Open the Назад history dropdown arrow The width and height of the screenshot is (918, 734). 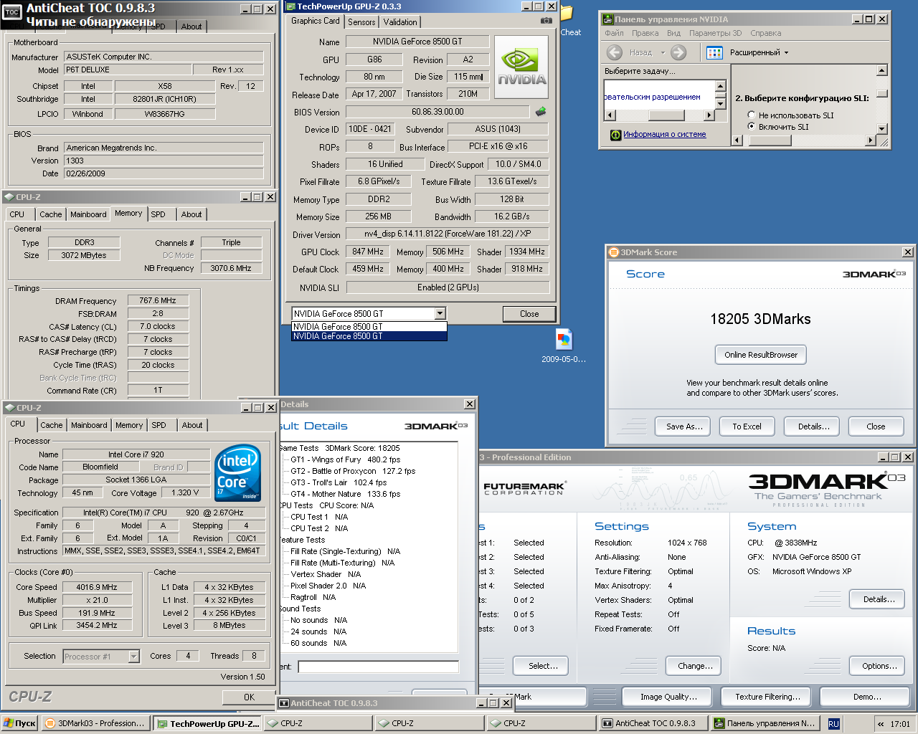663,52
